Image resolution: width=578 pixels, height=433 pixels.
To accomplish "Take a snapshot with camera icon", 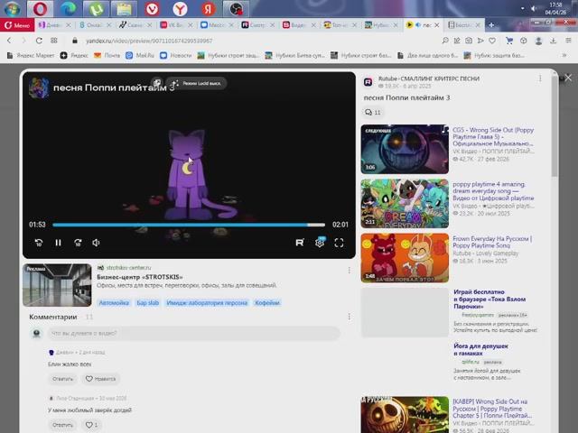I will [469, 41].
